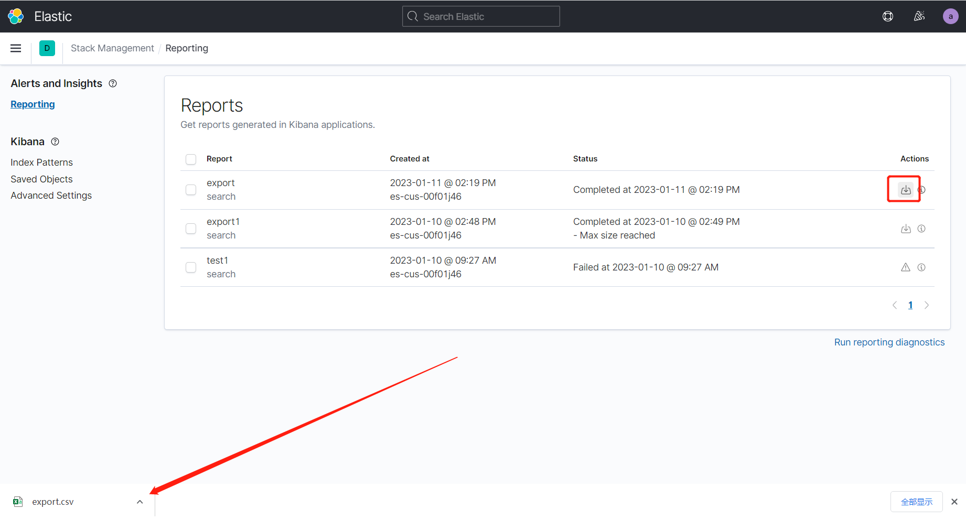Image resolution: width=966 pixels, height=520 pixels.
Task: Run reporting diagnostics link
Action: [x=889, y=342]
